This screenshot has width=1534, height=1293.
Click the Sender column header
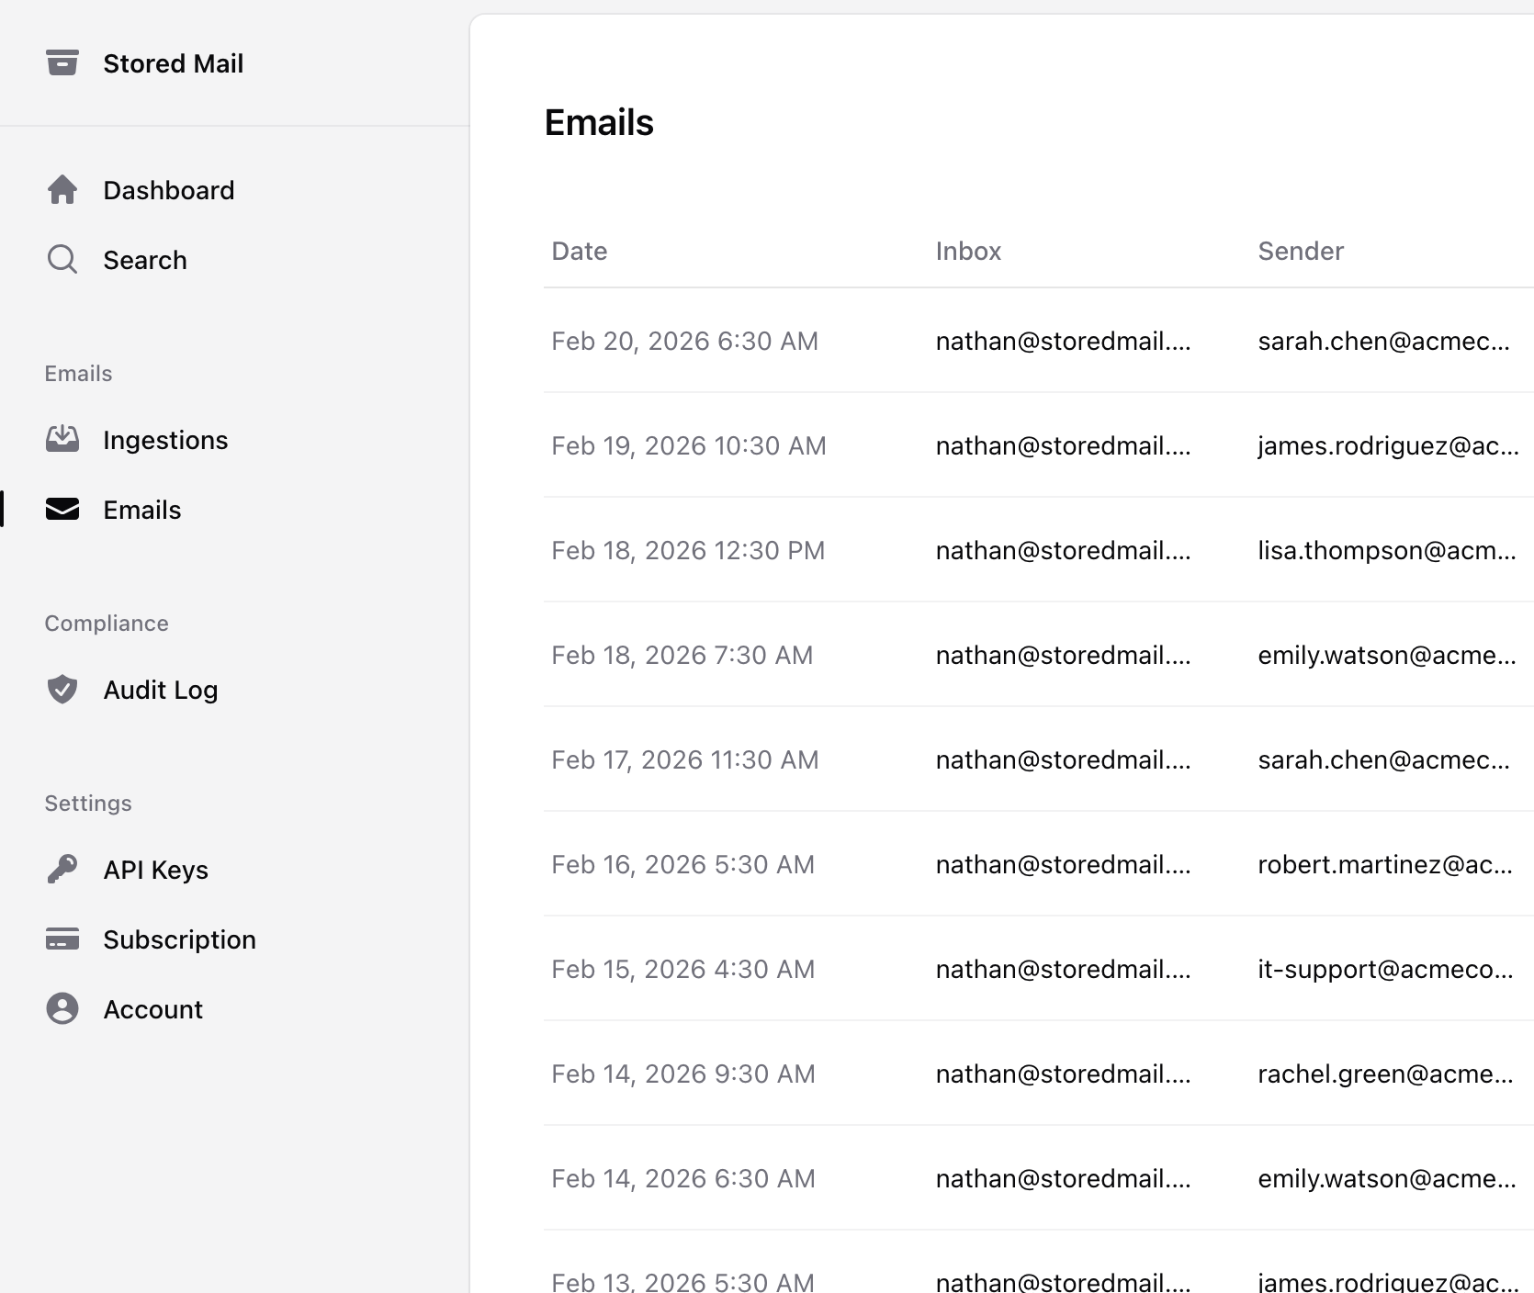1300,252
